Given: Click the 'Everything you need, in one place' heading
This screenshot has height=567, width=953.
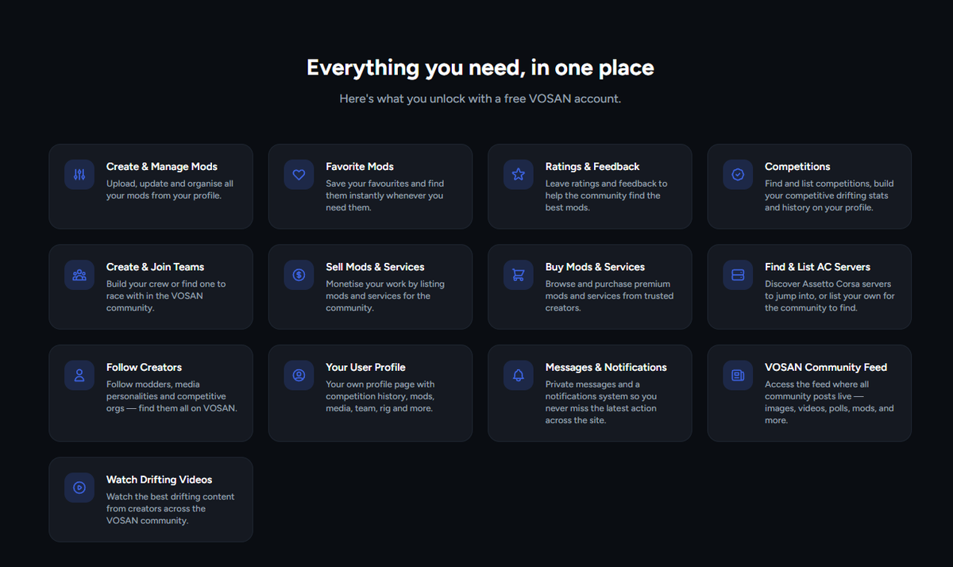Looking at the screenshot, I should click(480, 67).
